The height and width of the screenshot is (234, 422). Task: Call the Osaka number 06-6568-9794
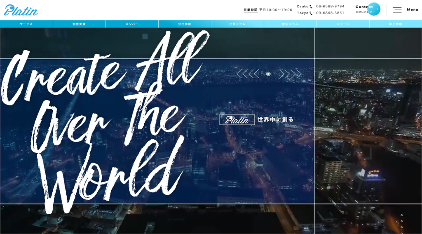330,7
